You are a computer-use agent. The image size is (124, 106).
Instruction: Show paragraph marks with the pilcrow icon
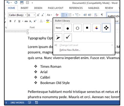pos(102,15)
